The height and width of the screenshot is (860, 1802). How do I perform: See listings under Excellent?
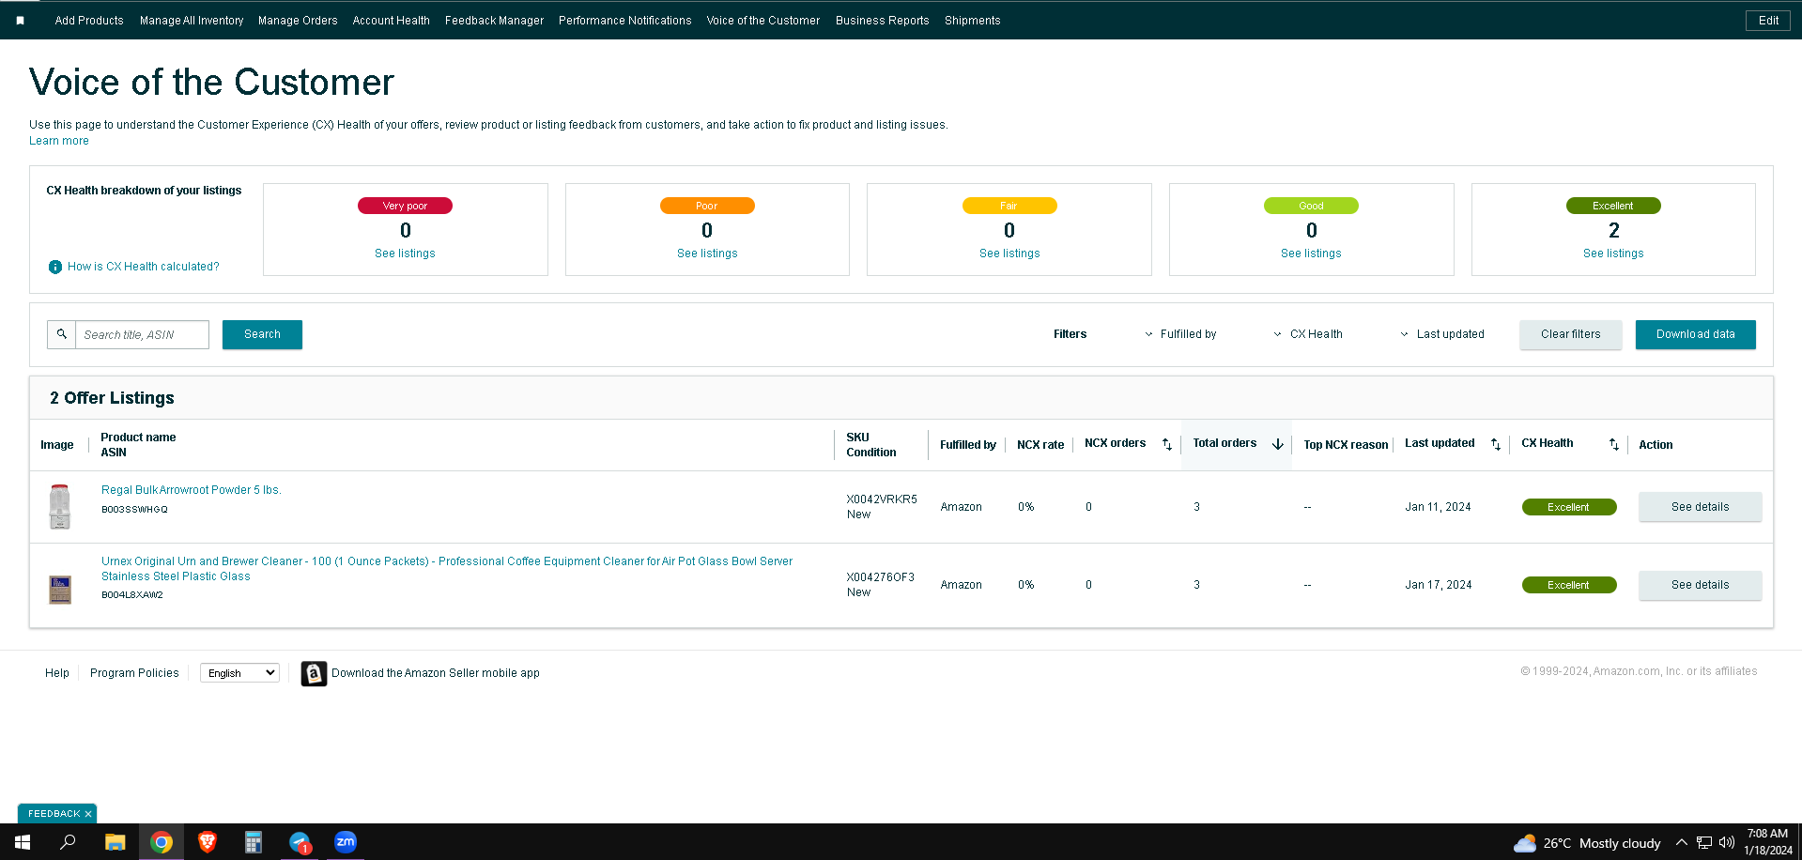click(1613, 253)
